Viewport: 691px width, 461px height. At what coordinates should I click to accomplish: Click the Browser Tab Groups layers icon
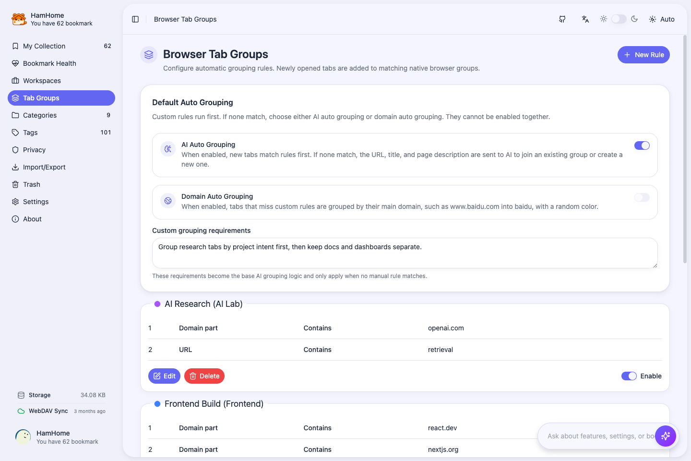[x=149, y=55]
